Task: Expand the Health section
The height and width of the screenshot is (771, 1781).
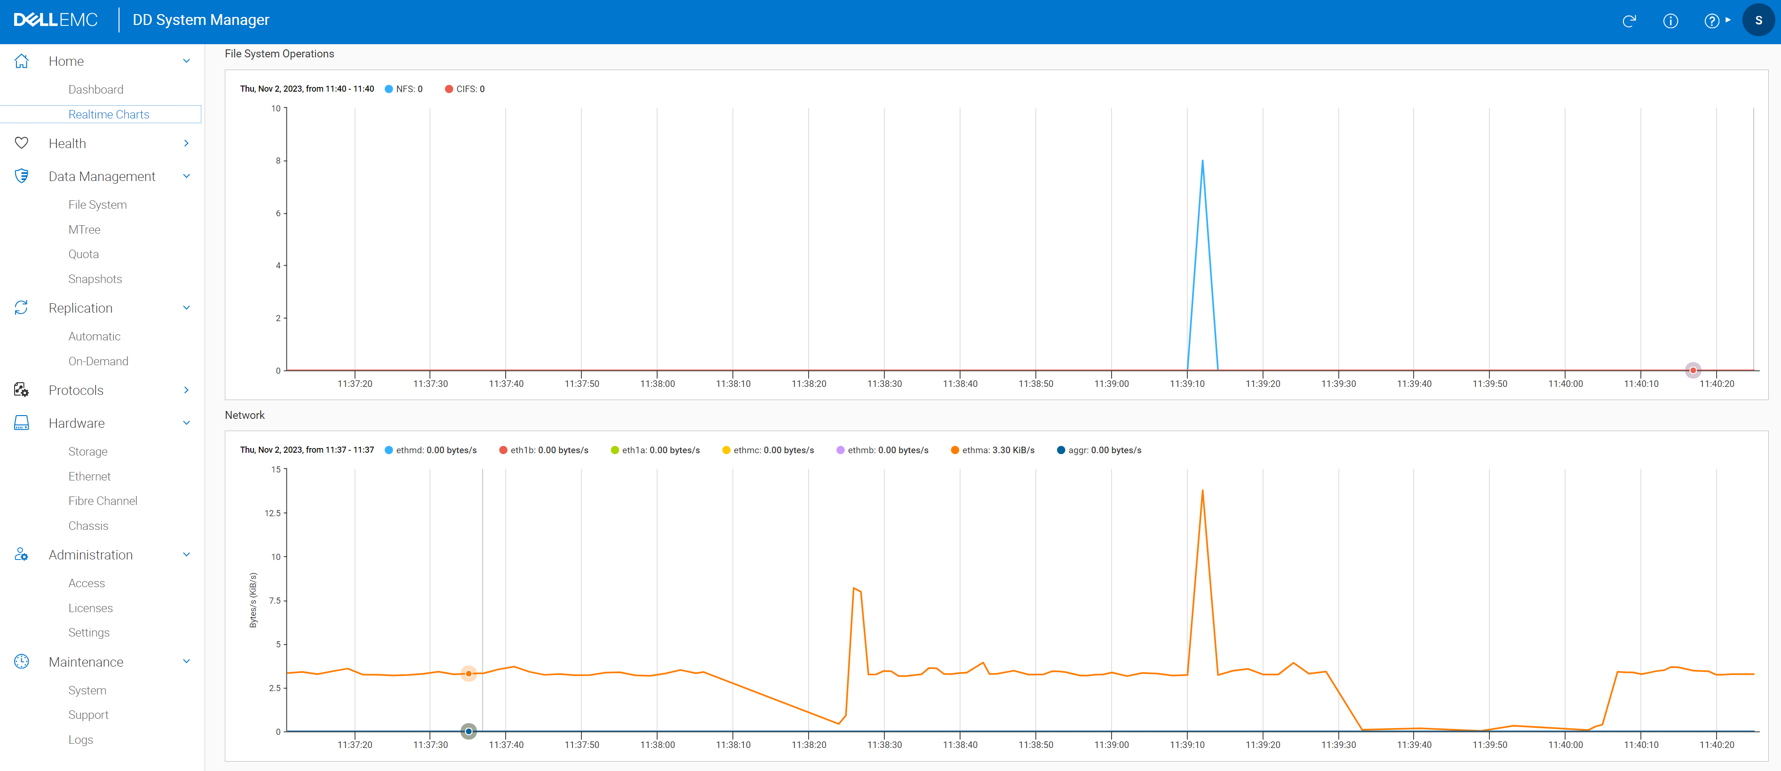Action: tap(186, 143)
